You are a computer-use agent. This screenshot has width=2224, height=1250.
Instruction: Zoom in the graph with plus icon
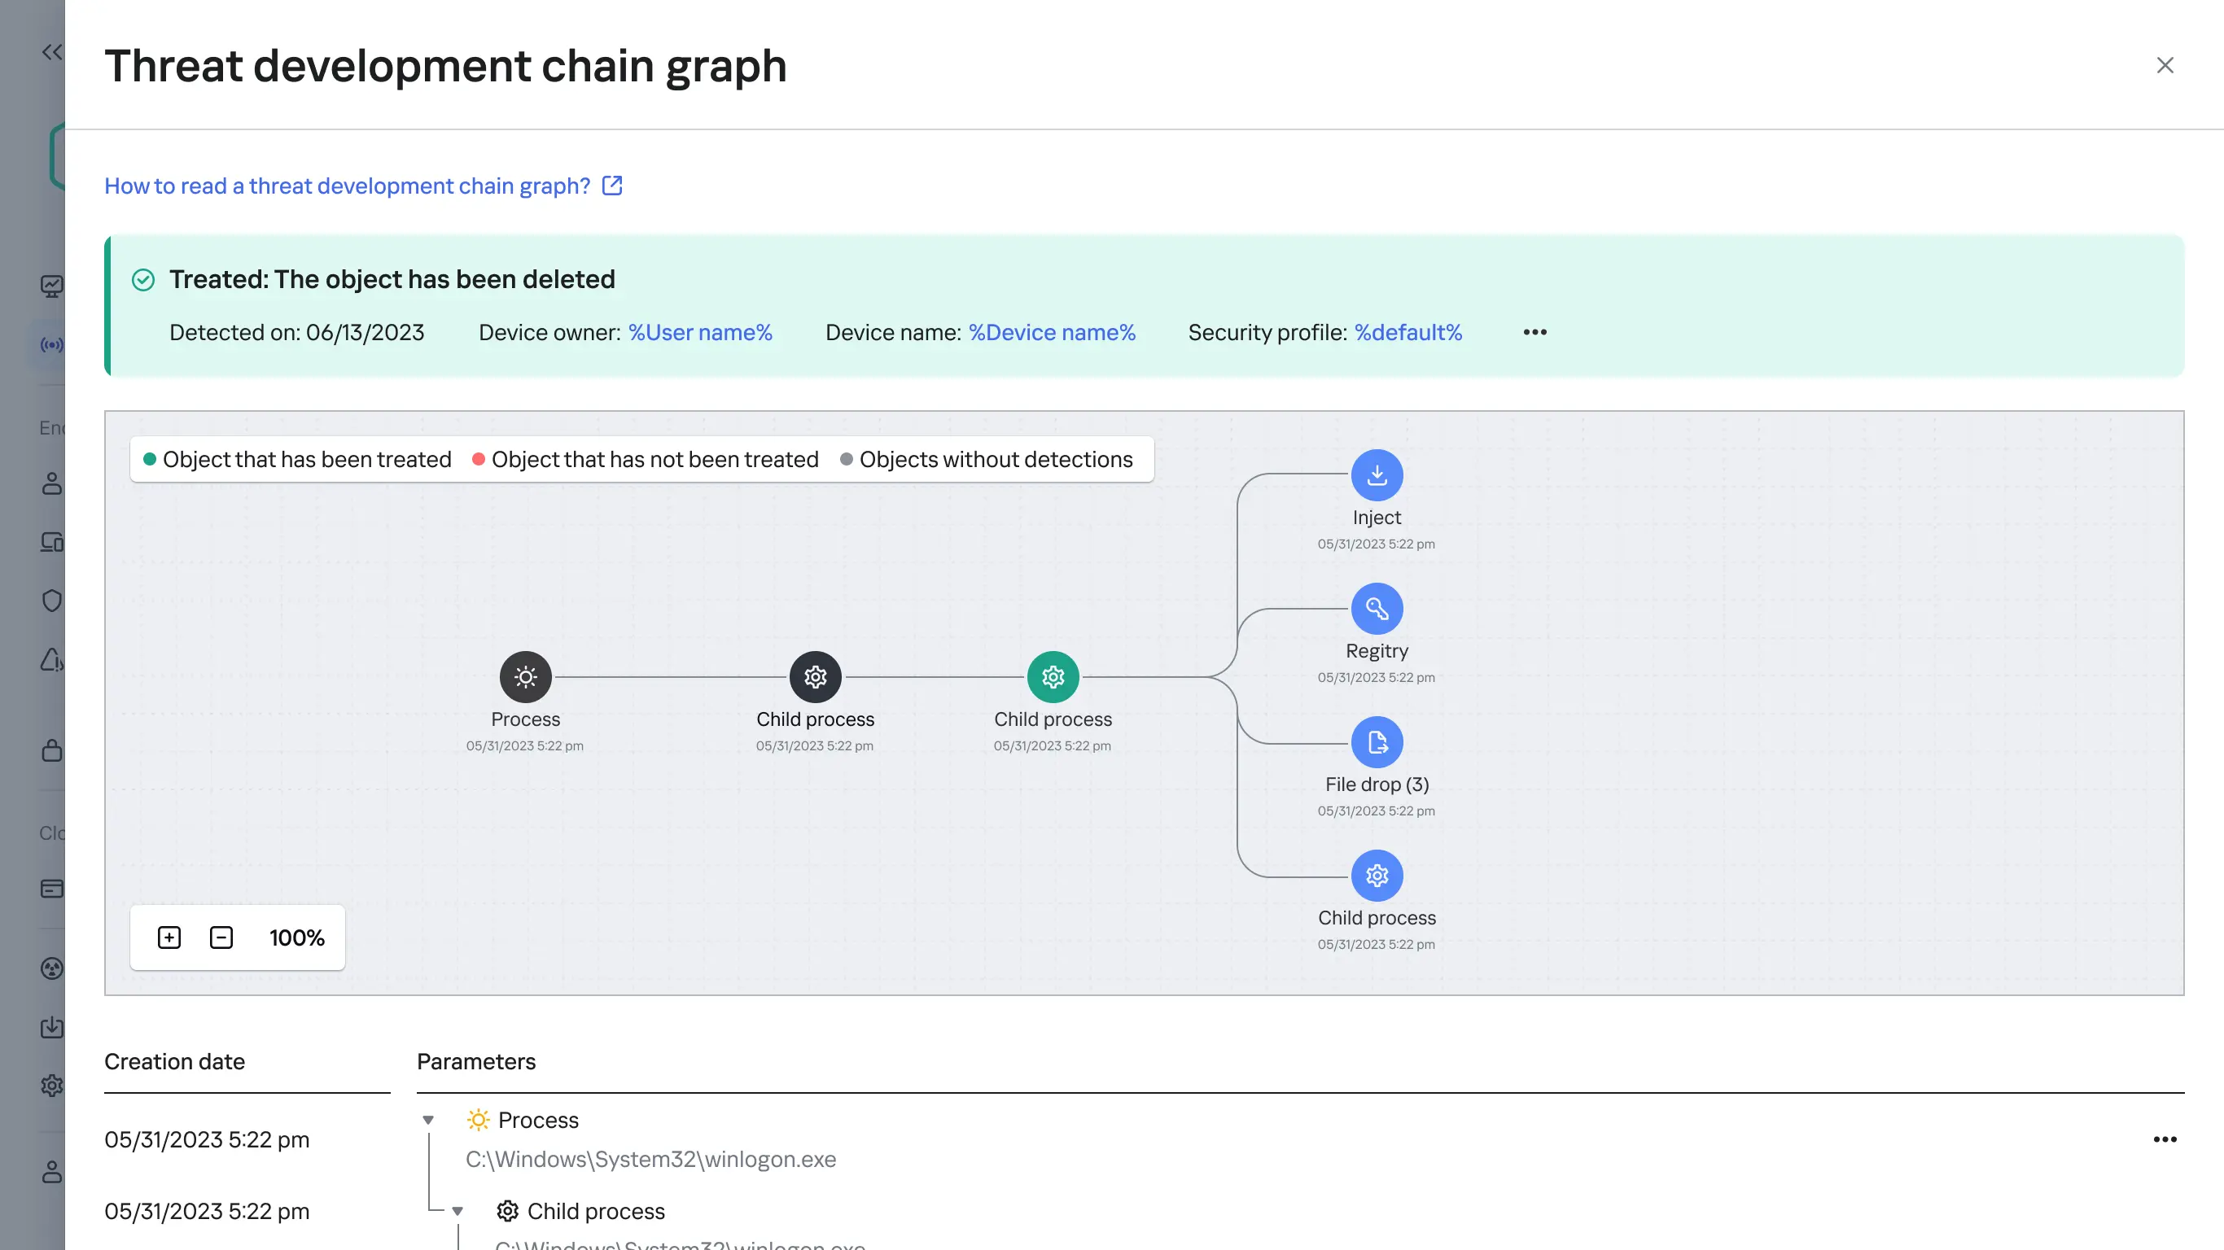point(169,937)
